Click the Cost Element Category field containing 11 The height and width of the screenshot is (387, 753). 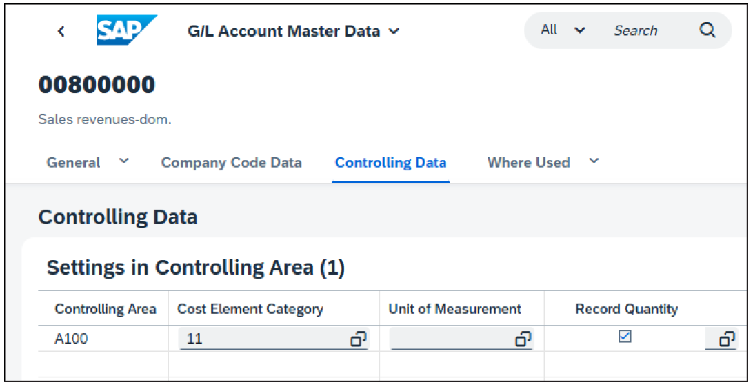click(262, 339)
